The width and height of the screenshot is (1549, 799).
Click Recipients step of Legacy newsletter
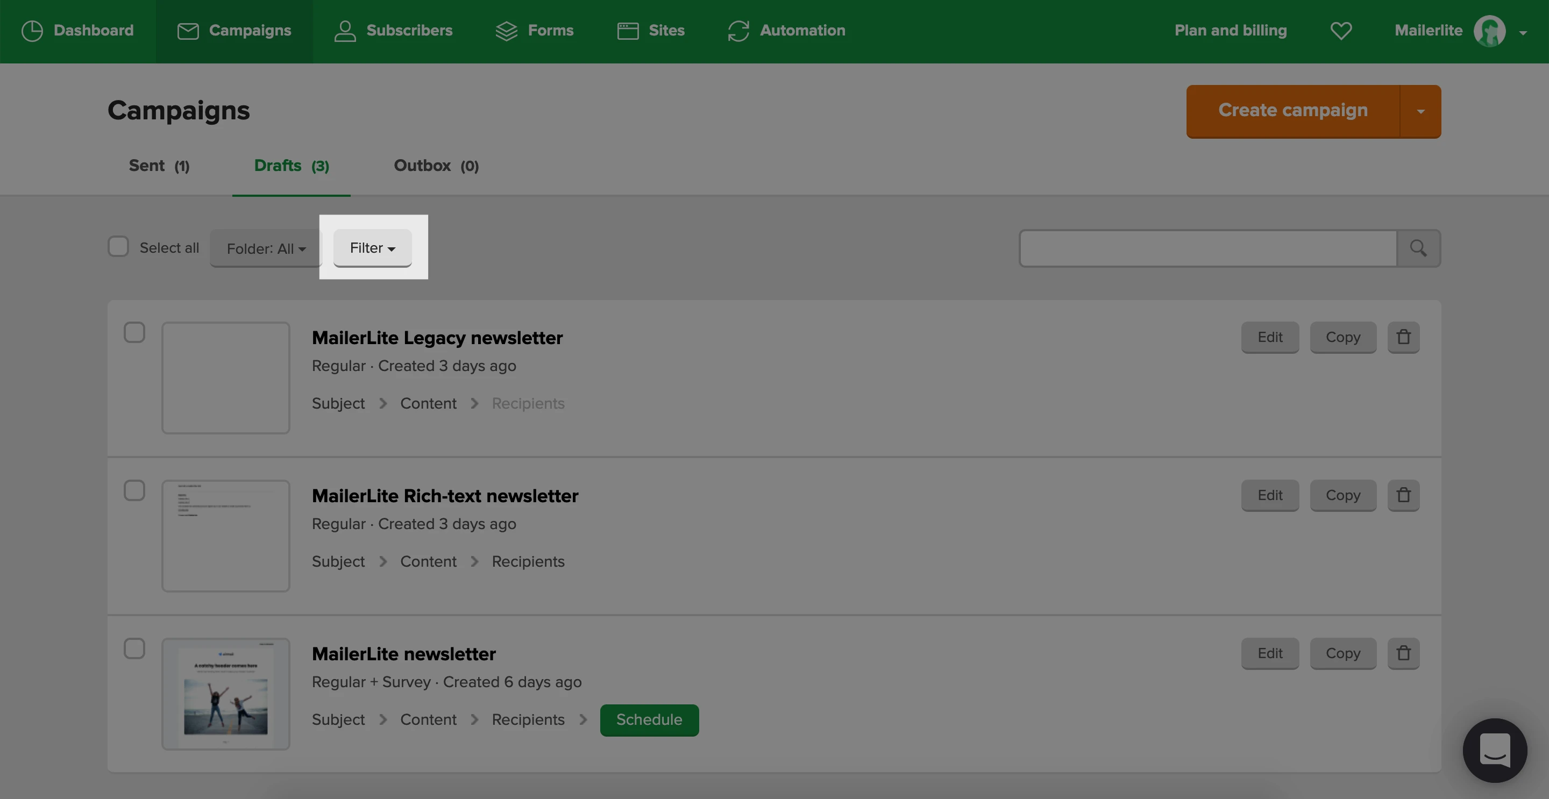pos(528,403)
